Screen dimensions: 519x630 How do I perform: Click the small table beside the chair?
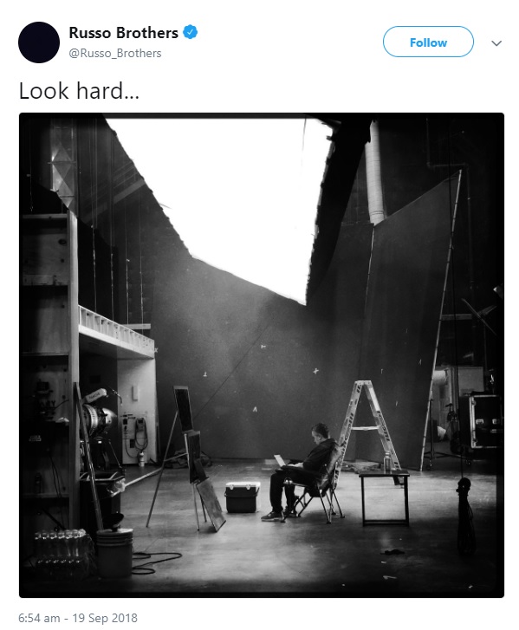click(x=385, y=497)
